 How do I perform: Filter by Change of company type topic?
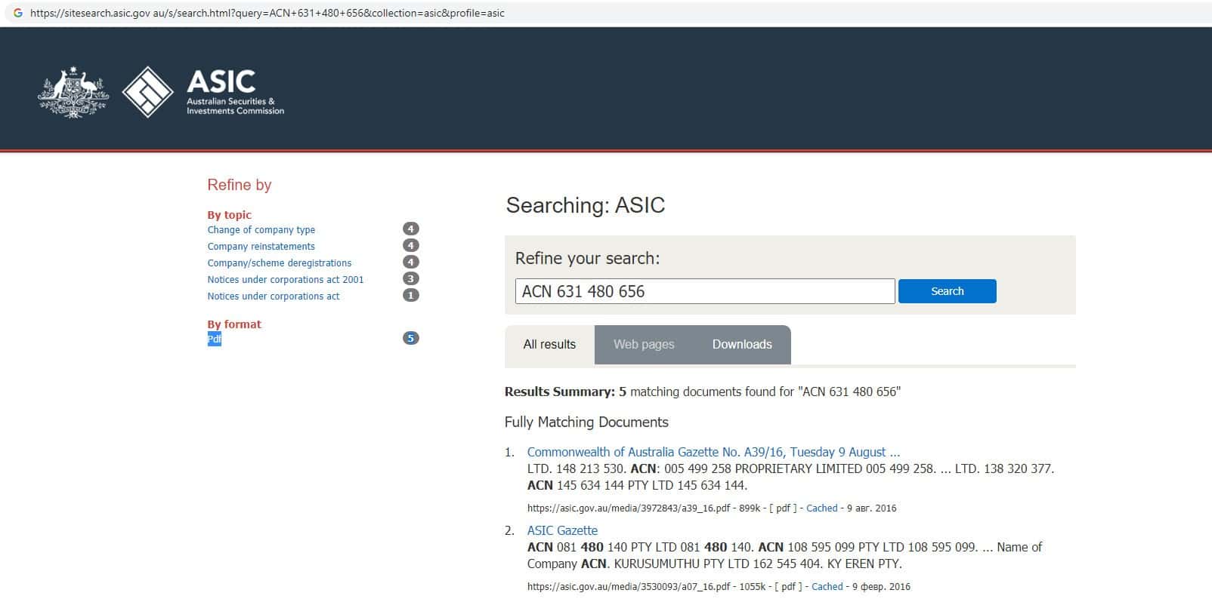click(261, 230)
